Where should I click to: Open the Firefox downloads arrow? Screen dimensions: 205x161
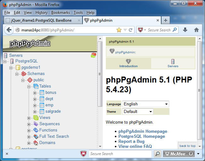coord(185,30)
